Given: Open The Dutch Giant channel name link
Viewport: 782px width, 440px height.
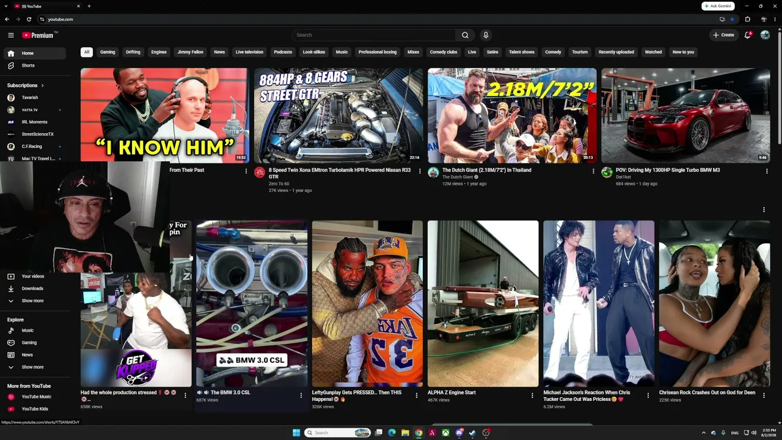Looking at the screenshot, I should pyautogui.click(x=458, y=177).
